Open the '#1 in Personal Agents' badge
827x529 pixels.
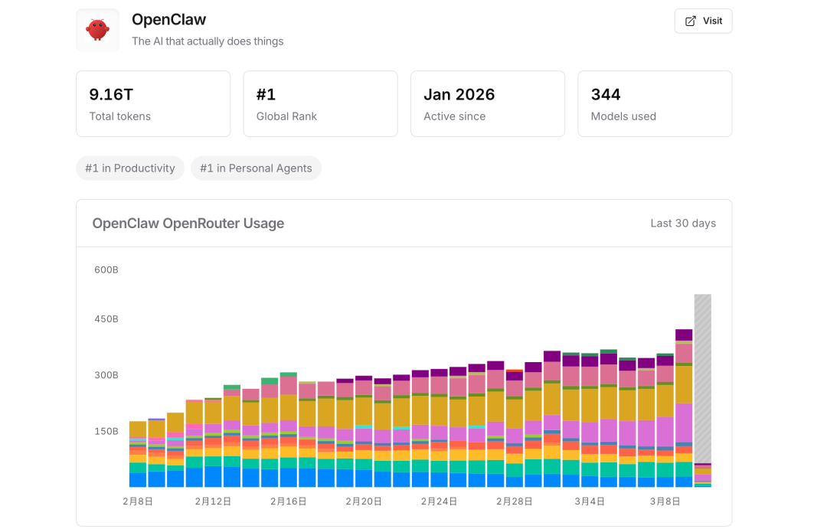256,168
